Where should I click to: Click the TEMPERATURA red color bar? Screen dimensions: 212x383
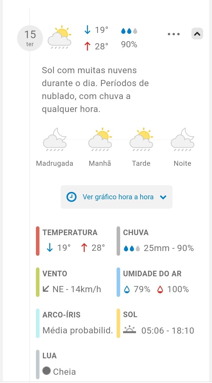pyautogui.click(x=38, y=241)
